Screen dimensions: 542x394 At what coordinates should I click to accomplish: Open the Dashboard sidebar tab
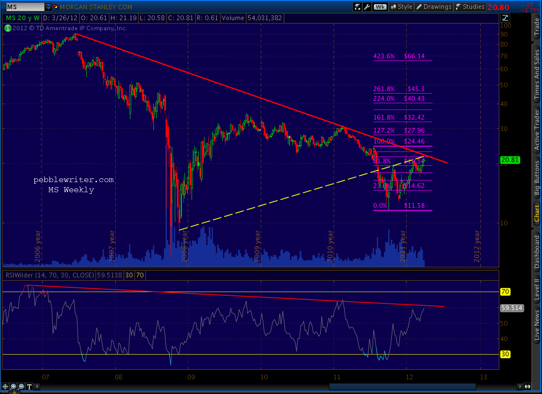coord(537,252)
